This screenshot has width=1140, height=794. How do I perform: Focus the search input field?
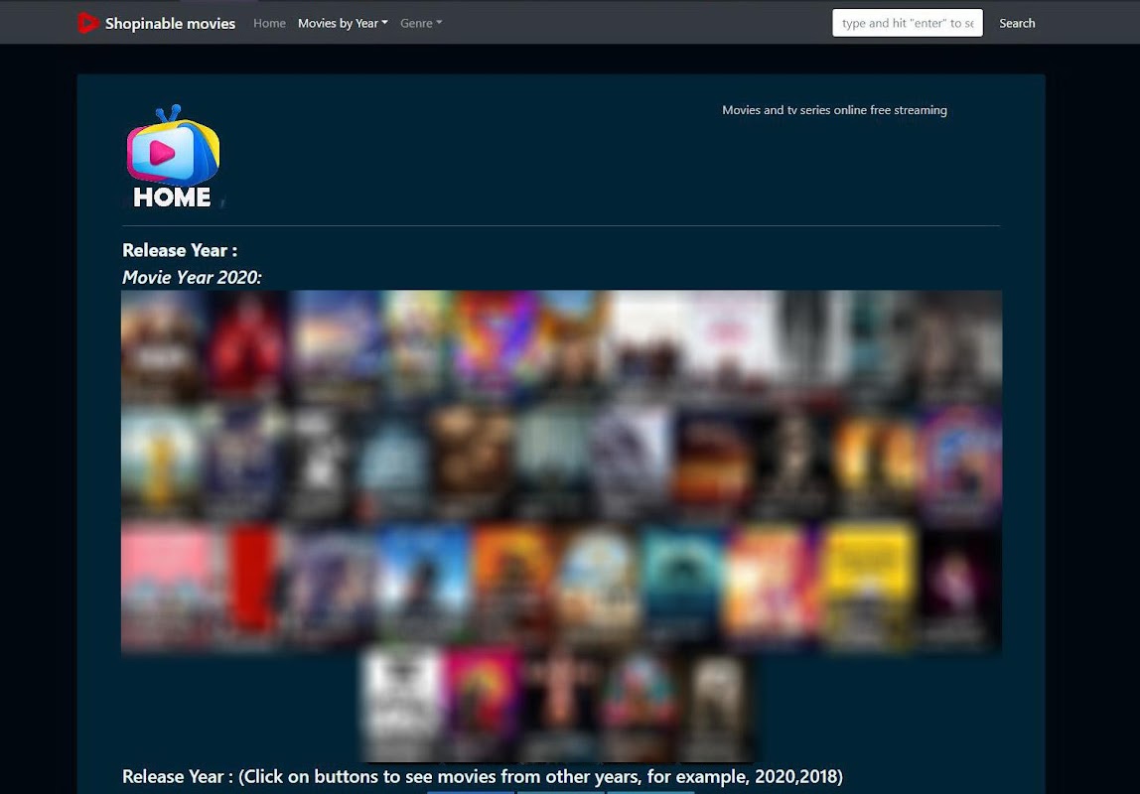pos(908,23)
